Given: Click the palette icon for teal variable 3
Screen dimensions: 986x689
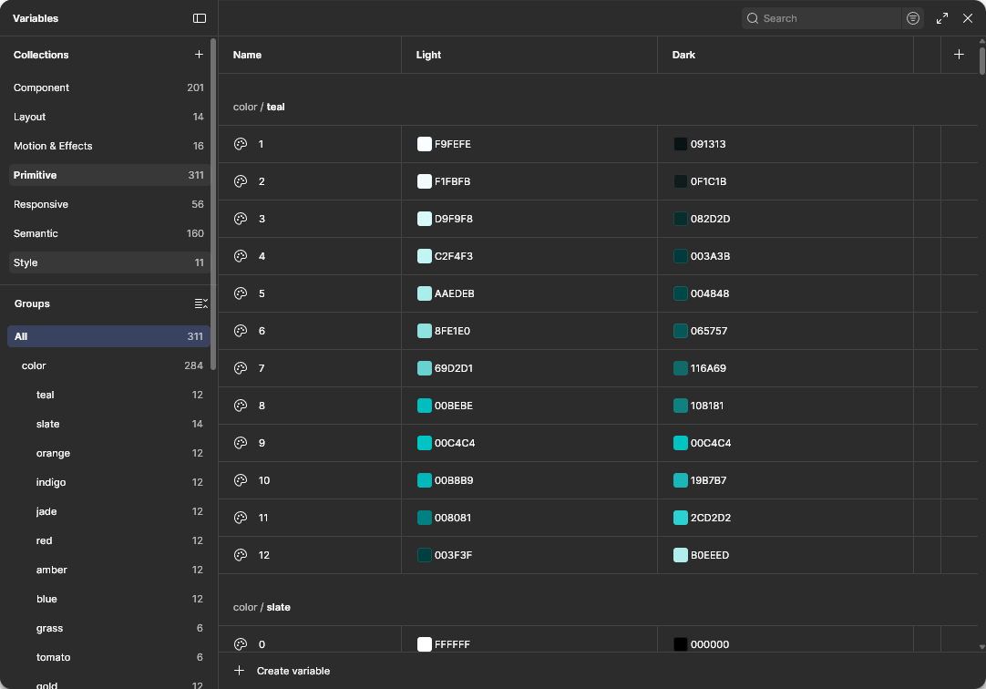Looking at the screenshot, I should pyautogui.click(x=241, y=219).
